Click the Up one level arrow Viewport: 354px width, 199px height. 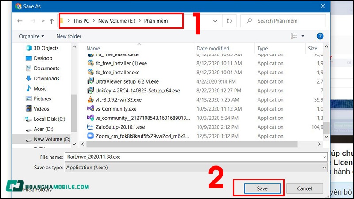coord(52,21)
